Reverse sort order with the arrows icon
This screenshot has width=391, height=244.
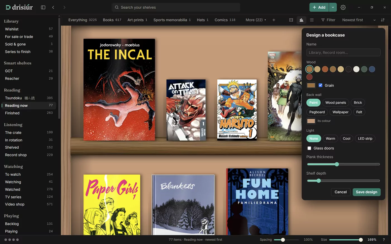383,20
